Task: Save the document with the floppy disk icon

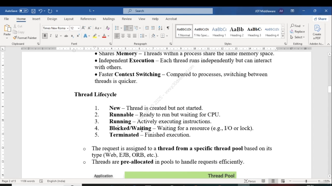Action: coord(33,11)
